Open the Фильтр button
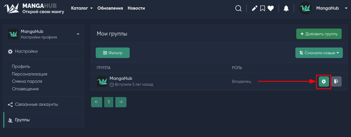This screenshot has width=351, height=137. (113, 53)
